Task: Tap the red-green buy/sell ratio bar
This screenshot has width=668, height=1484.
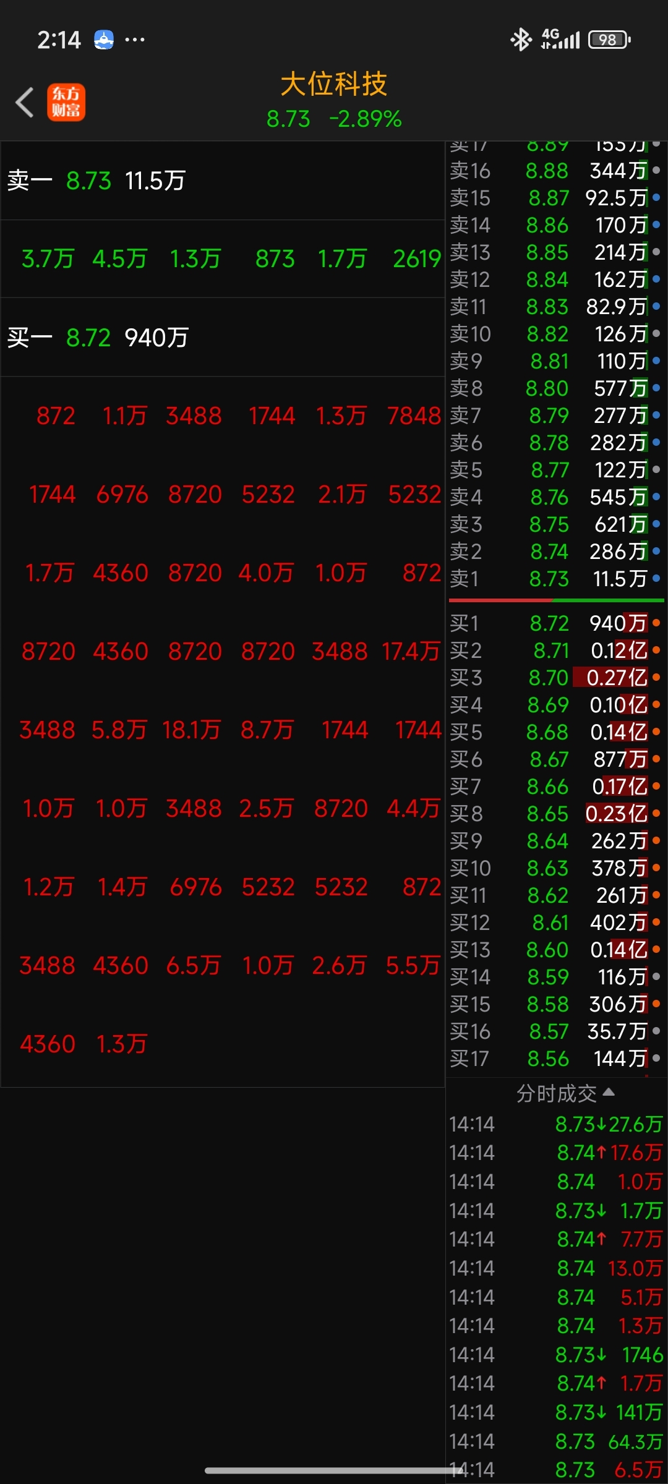Action: tap(556, 600)
